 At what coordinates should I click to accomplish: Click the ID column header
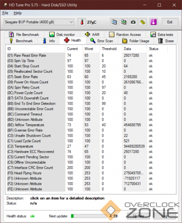coord(35,49)
